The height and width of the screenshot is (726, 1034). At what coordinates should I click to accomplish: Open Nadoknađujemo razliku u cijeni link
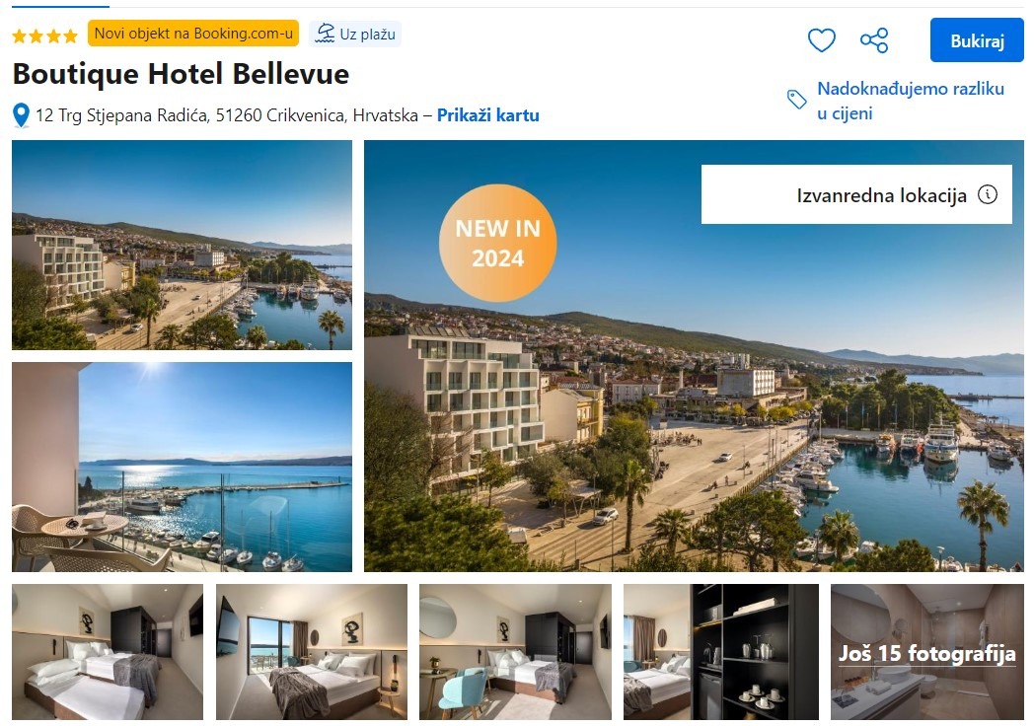pos(910,101)
